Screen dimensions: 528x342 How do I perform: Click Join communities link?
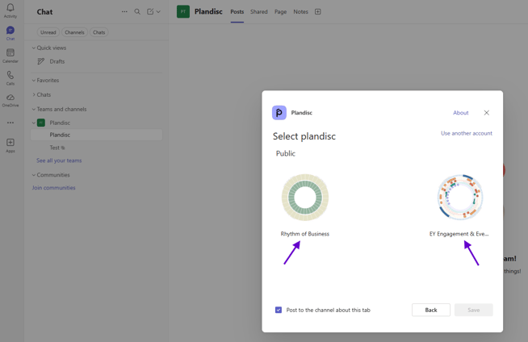[53, 188]
